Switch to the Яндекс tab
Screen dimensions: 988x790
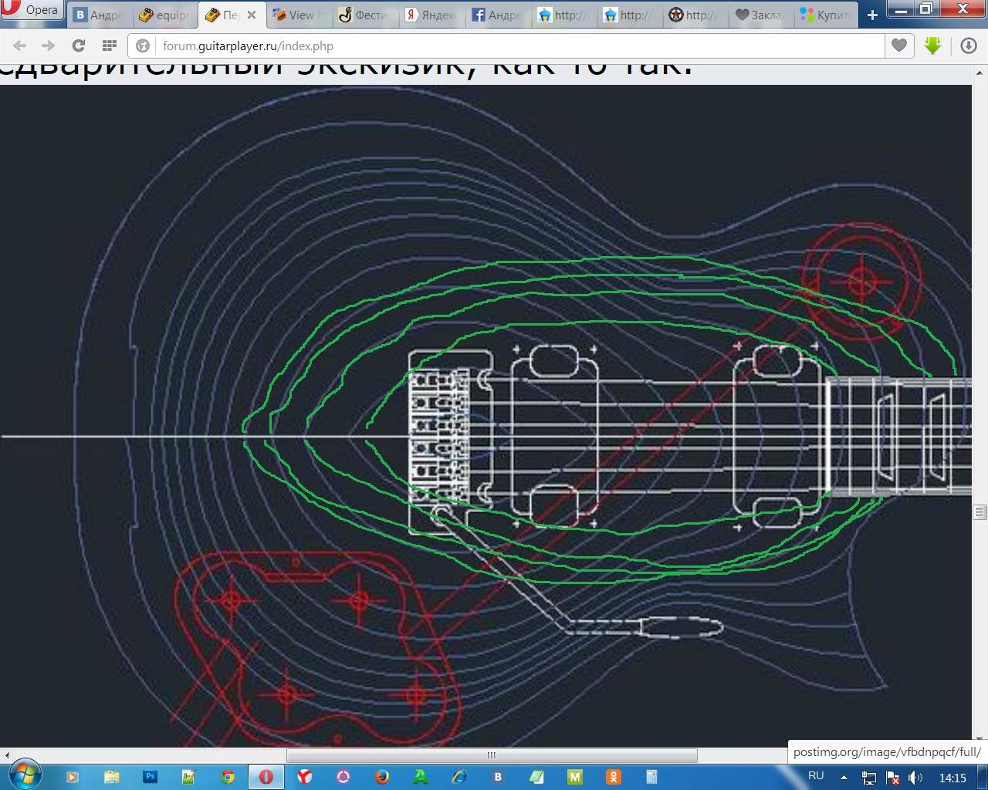[x=431, y=15]
